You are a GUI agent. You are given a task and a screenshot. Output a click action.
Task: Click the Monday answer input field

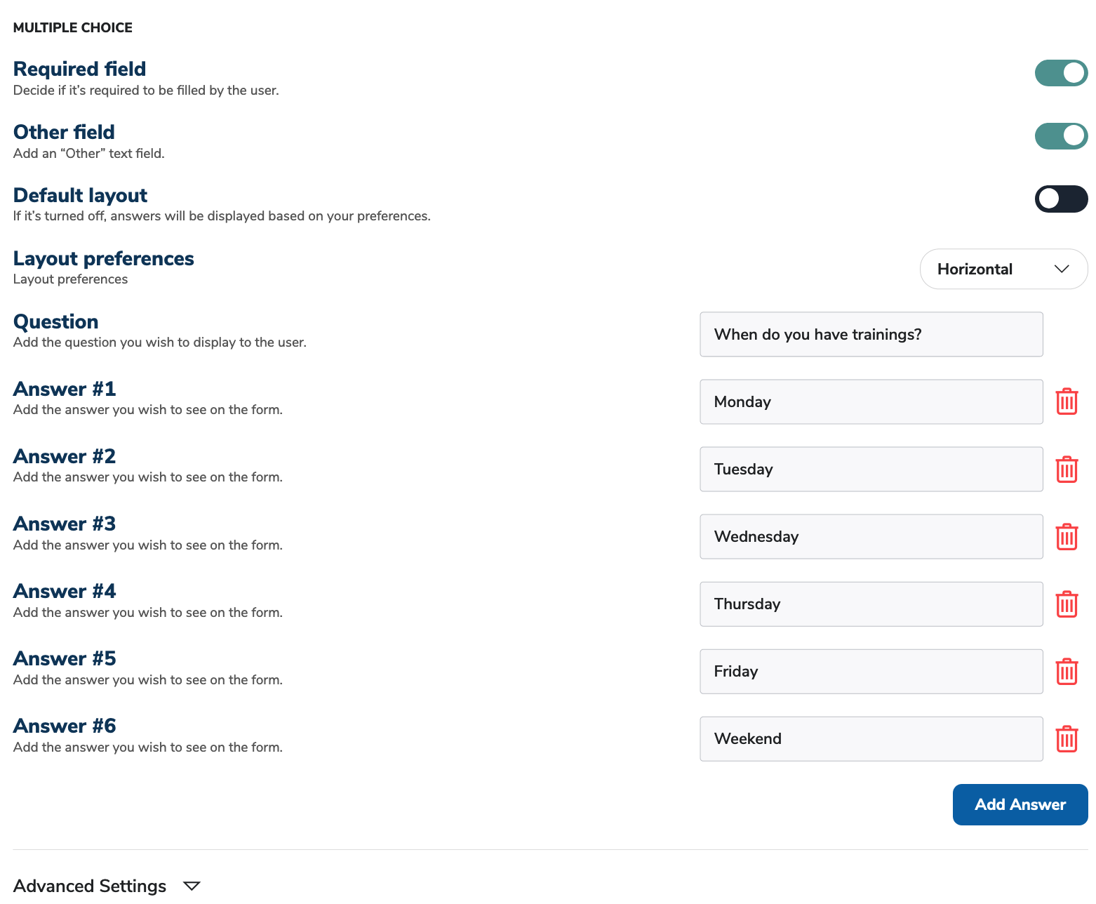coord(871,401)
